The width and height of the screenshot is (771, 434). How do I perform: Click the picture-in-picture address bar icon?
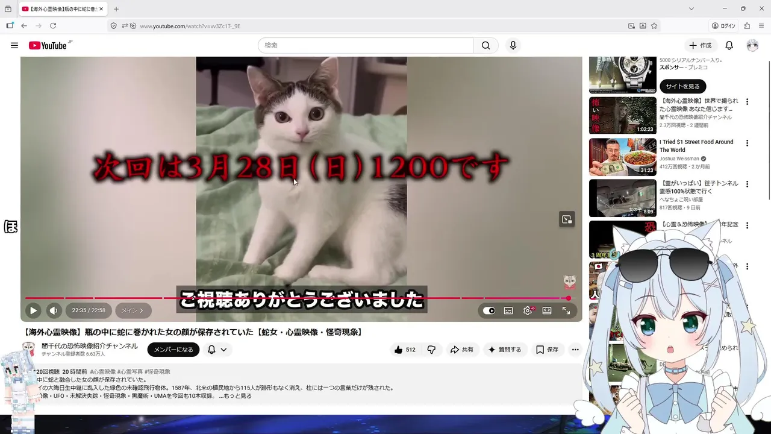click(631, 26)
